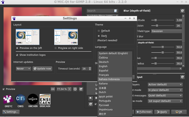Zoom out the preview with minus icon

[53, 89]
